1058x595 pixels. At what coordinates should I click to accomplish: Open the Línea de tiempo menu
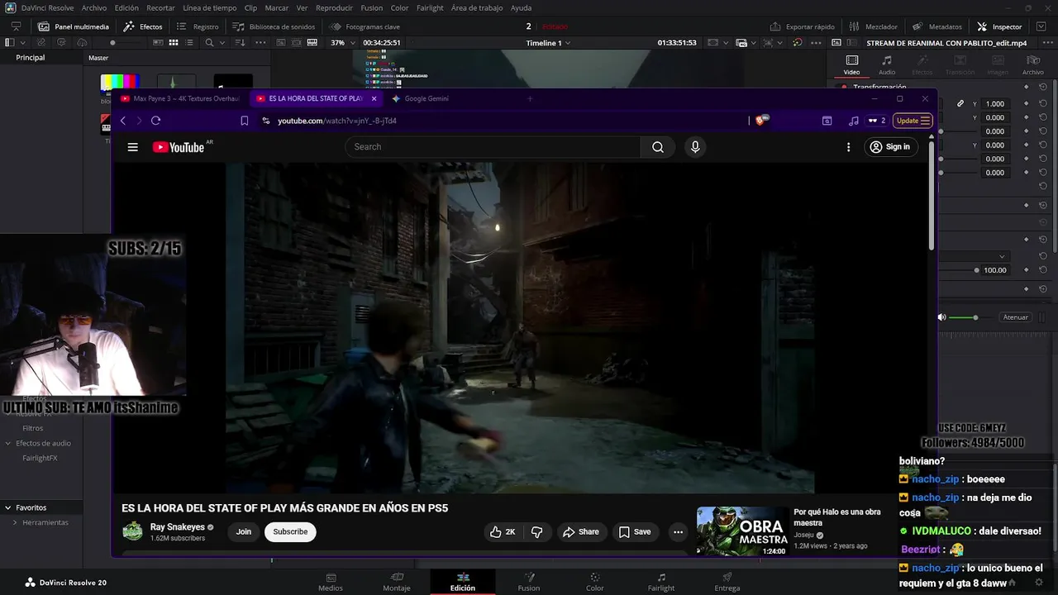coord(210,7)
